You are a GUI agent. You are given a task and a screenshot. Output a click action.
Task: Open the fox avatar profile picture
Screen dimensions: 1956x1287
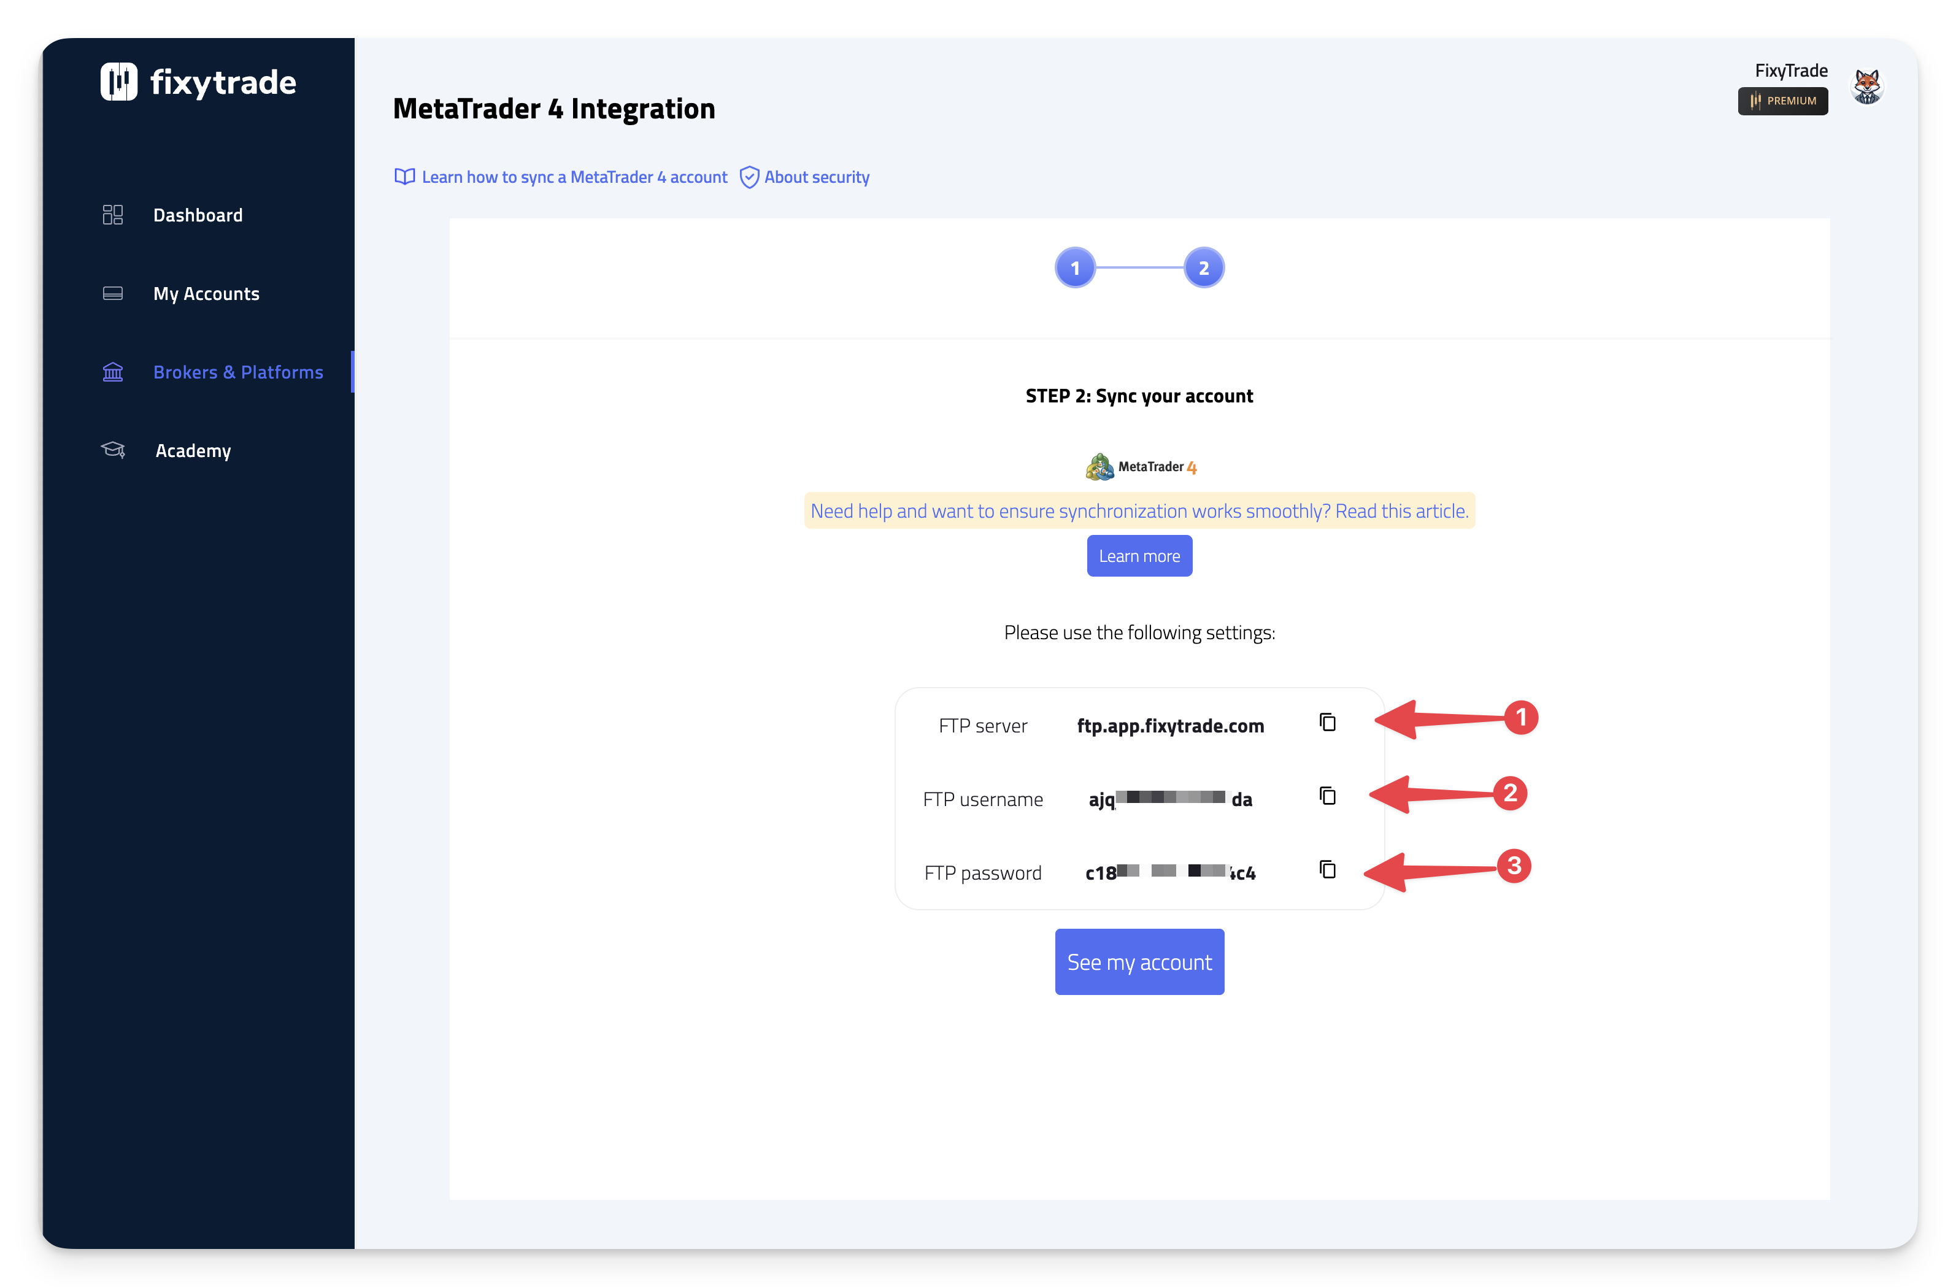(1866, 86)
